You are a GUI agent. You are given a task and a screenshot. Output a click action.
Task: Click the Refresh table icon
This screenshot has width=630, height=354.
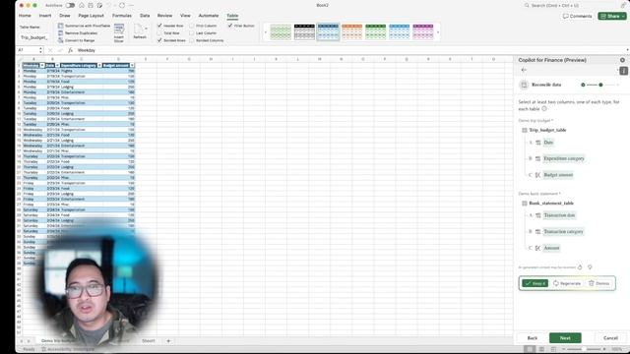pos(139,29)
